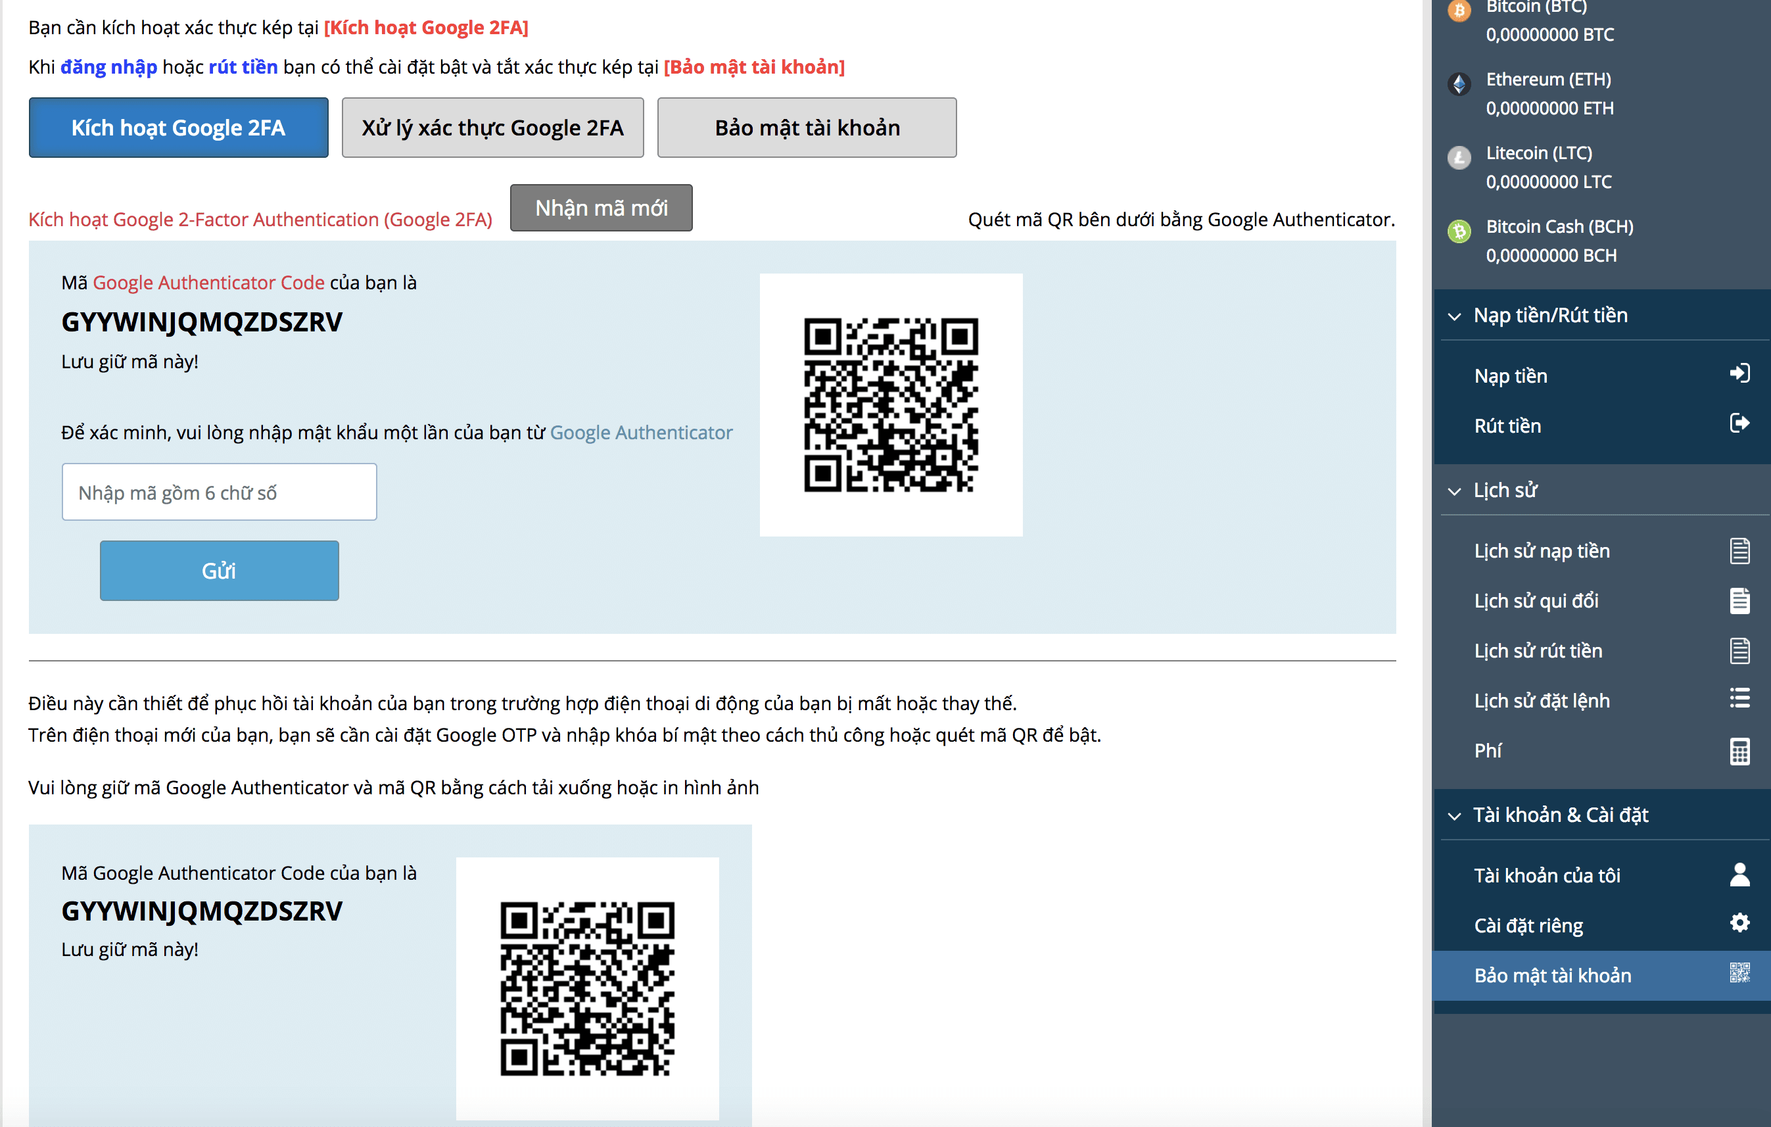Click the Xử lý xác thực Google 2FA button
Screen dimensions: 1771x1127
point(493,128)
